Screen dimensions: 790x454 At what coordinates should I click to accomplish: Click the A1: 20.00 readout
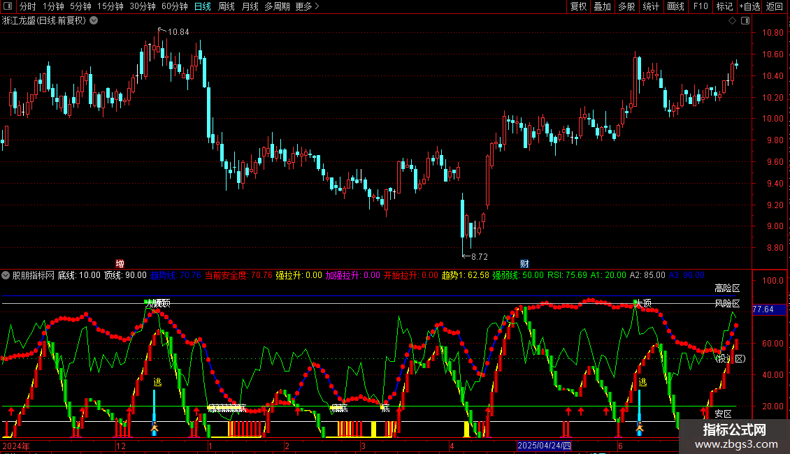pos(608,275)
